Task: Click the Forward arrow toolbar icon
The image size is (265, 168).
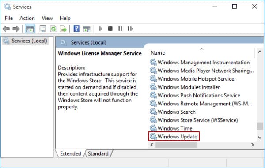Action: point(16,29)
